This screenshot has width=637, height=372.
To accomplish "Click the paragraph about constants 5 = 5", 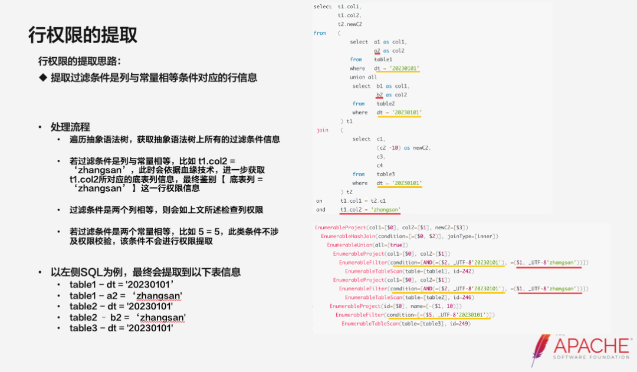I will (174, 236).
